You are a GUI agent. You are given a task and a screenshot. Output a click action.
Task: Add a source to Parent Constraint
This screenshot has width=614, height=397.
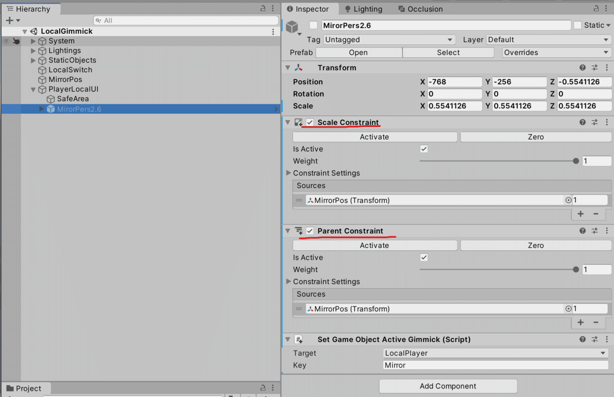click(581, 322)
